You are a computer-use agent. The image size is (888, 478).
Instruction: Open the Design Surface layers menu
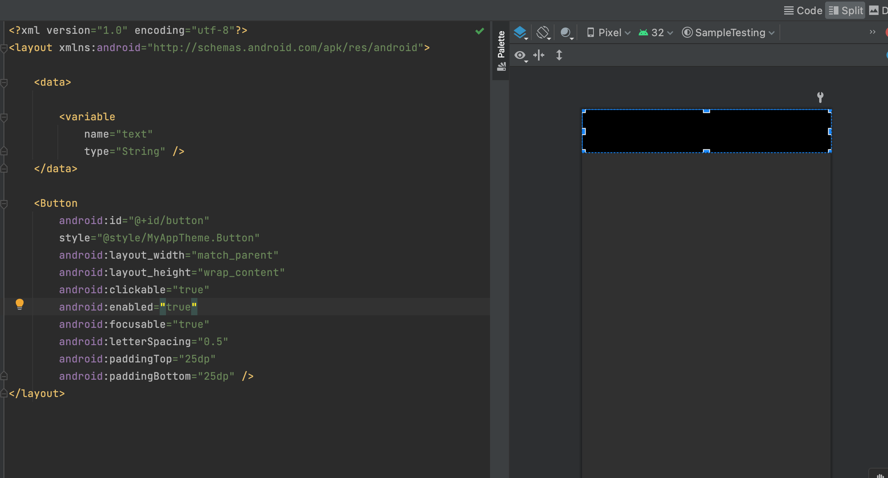click(x=521, y=33)
